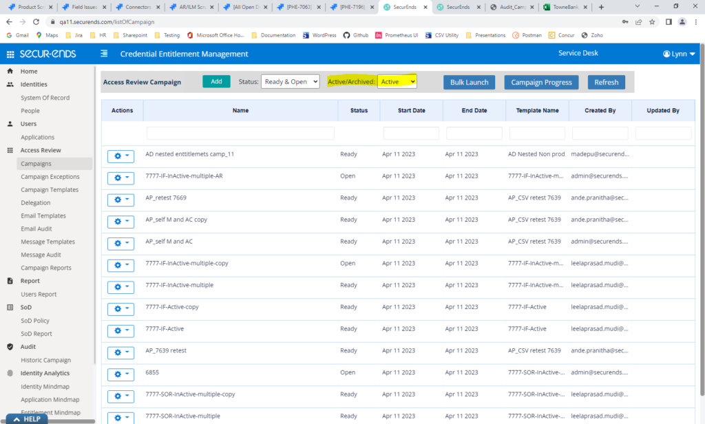Bookmark this page with the star icon
The height and width of the screenshot is (424, 705).
pos(652,21)
